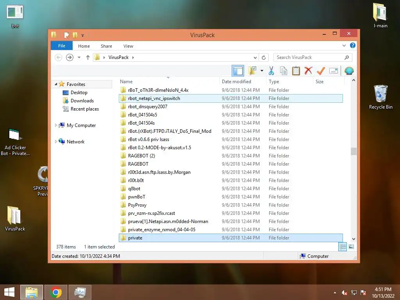Click the folder options toolbar icon

[253, 71]
